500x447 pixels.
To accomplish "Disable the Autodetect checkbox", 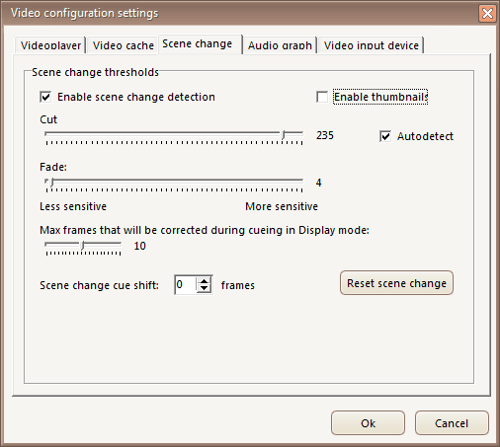I will (x=385, y=136).
